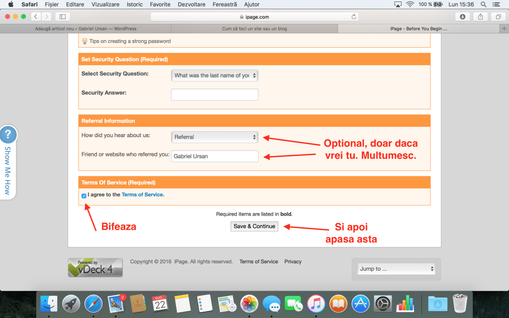509x318 pixels.
Task: Open Contacts in the Dock
Action: point(138,304)
